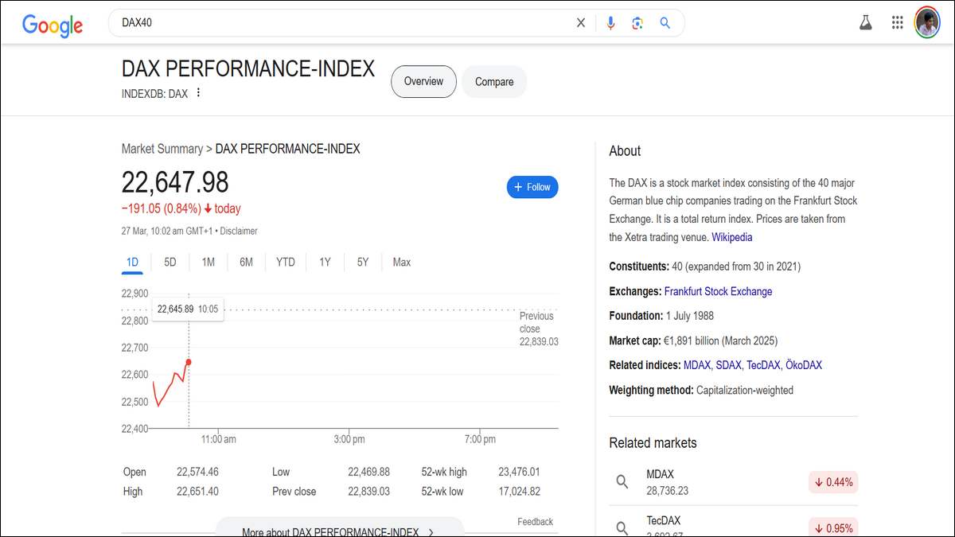The width and height of the screenshot is (955, 537).
Task: Switch chart to 5D range
Action: [x=170, y=262]
